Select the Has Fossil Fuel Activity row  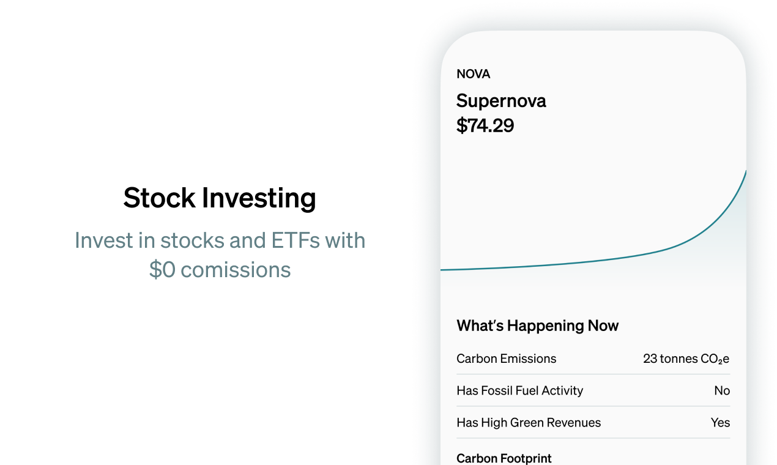click(593, 390)
